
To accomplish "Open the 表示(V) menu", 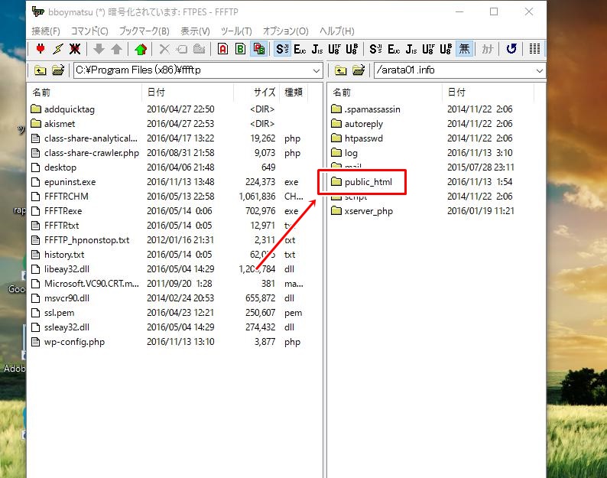I will pos(195,31).
